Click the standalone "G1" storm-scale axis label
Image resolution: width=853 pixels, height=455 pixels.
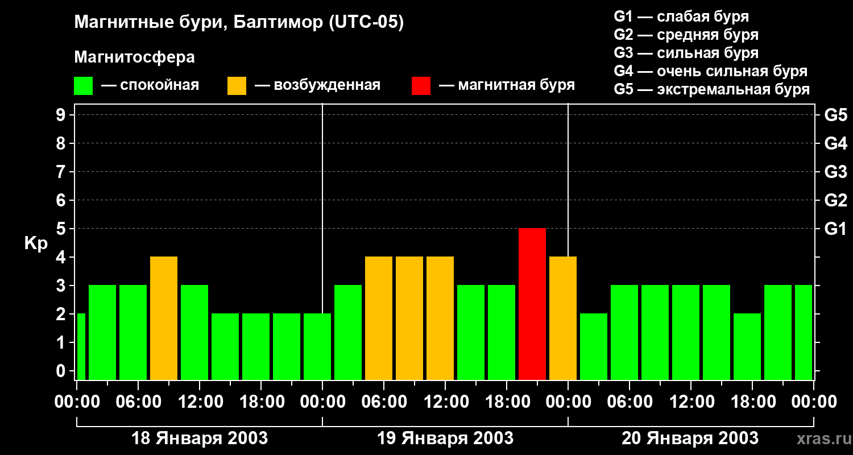(x=835, y=229)
